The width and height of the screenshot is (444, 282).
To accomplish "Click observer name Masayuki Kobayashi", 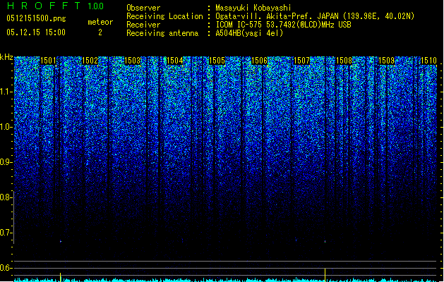I will coord(253,8).
